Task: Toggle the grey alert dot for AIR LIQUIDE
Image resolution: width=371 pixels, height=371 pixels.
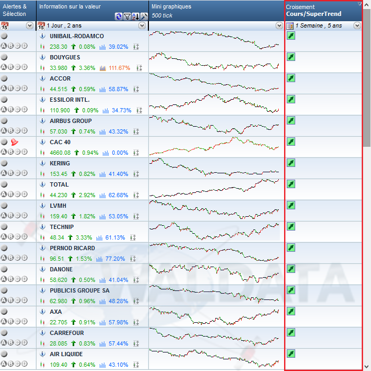Action: (x=4, y=354)
